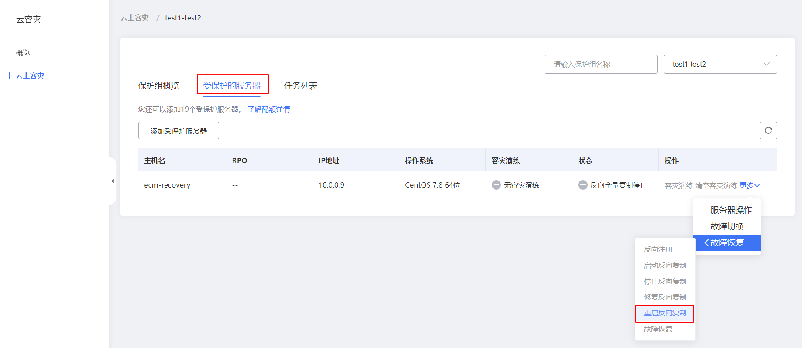The height and width of the screenshot is (348, 802).
Task: Click the status icon beside 反向全量复制停止
Action: click(x=583, y=185)
